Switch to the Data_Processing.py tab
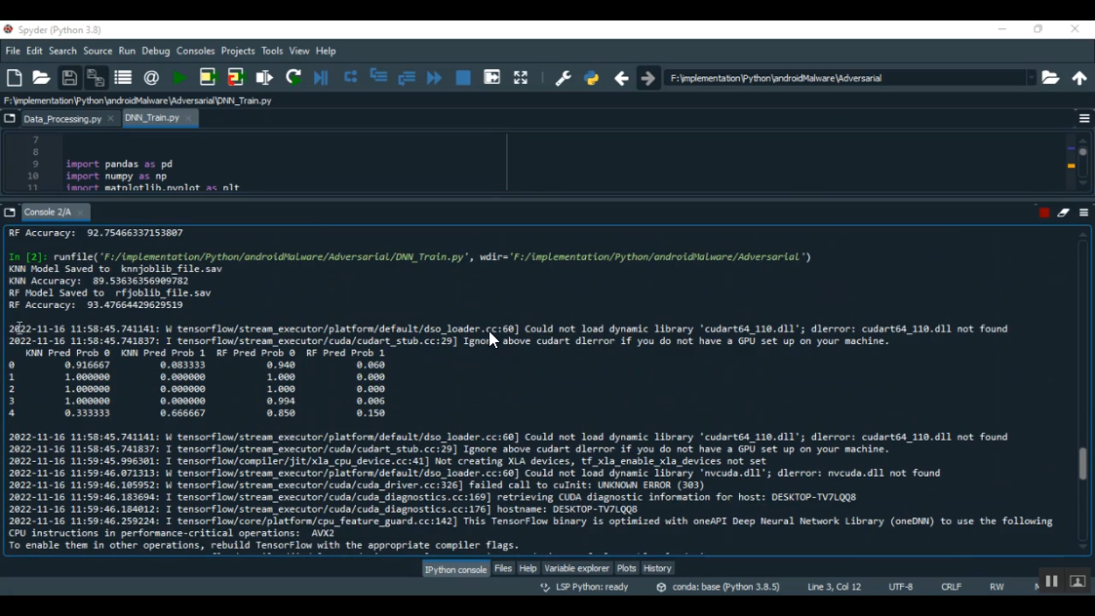This screenshot has height=616, width=1095. point(62,119)
